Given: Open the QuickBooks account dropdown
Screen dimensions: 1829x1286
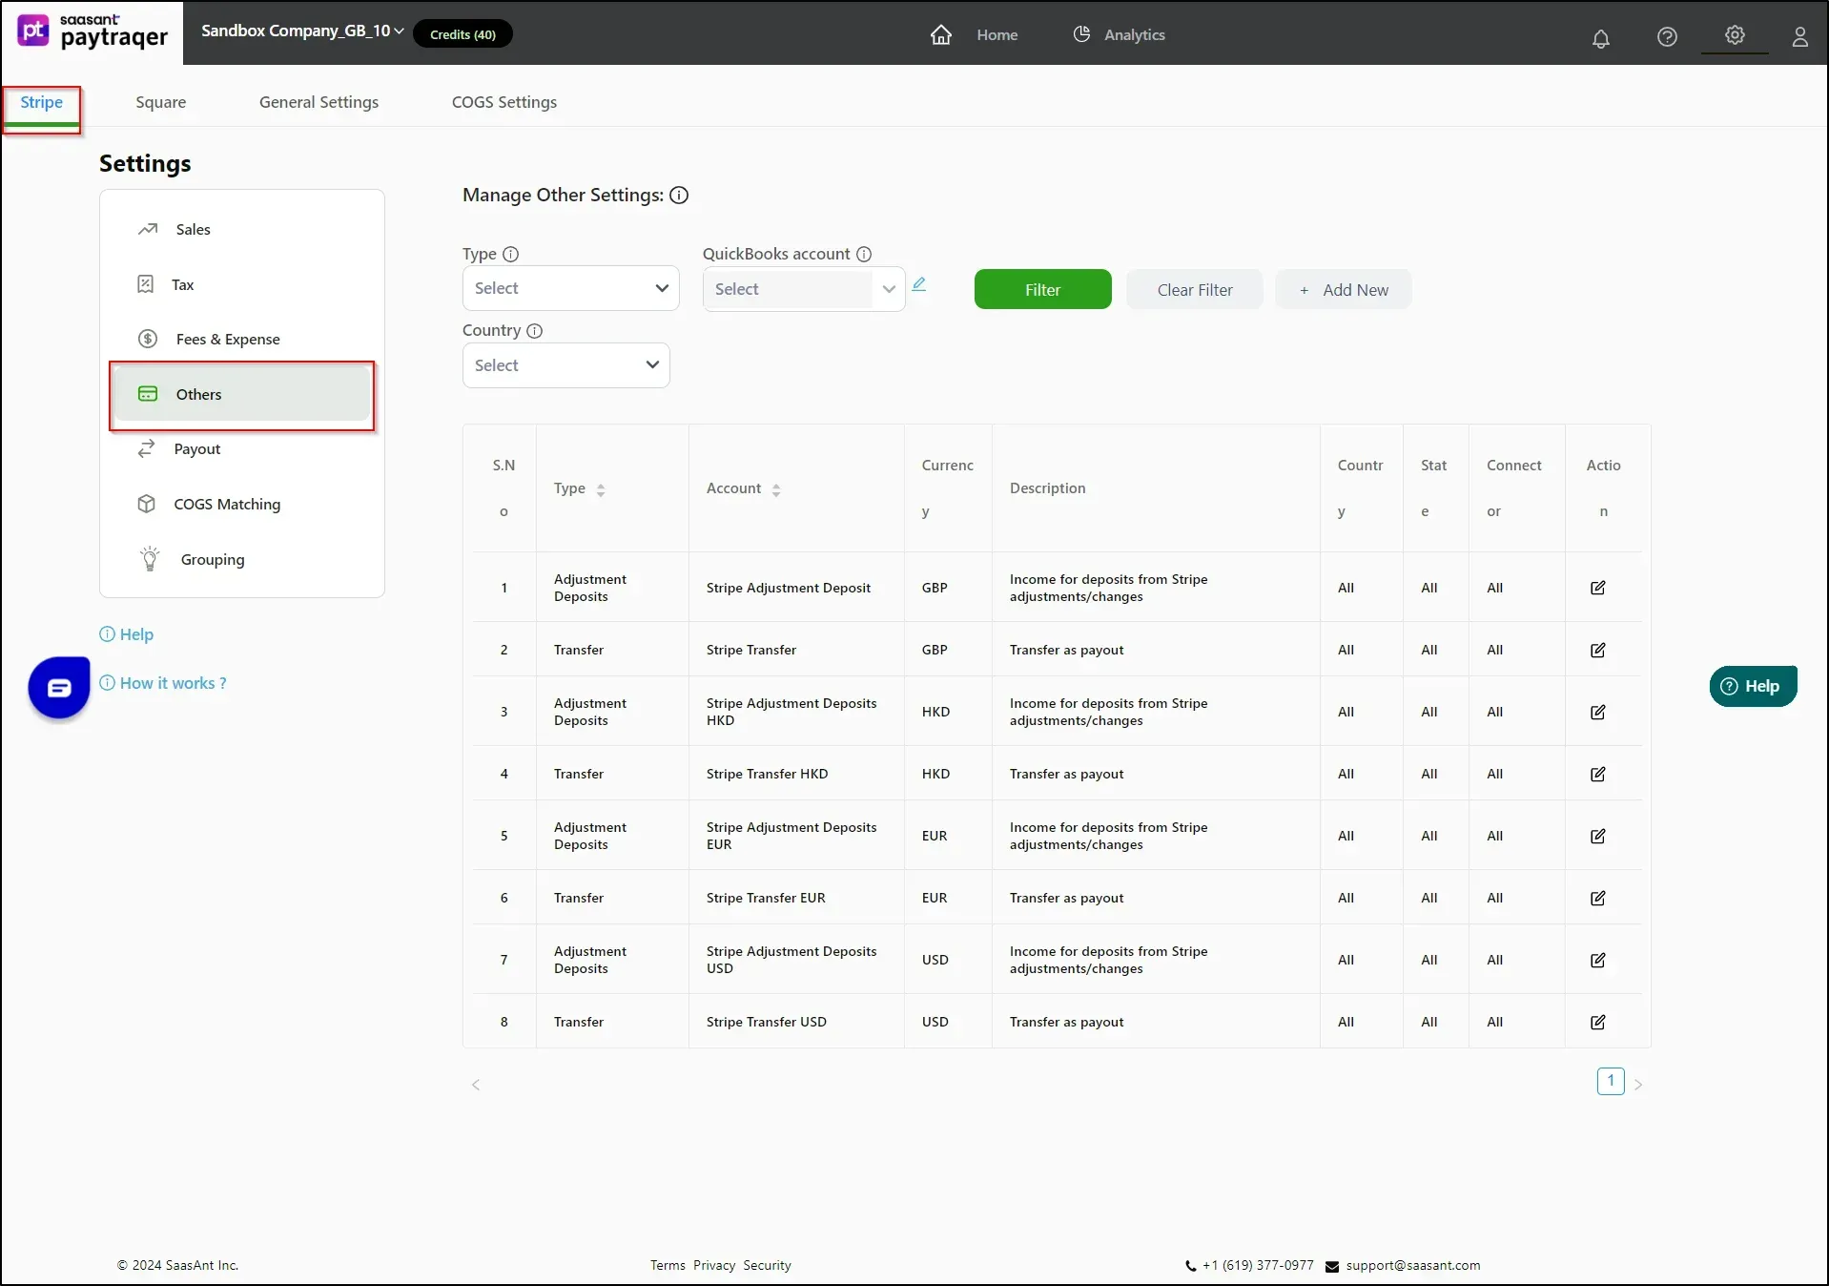Looking at the screenshot, I should click(803, 289).
